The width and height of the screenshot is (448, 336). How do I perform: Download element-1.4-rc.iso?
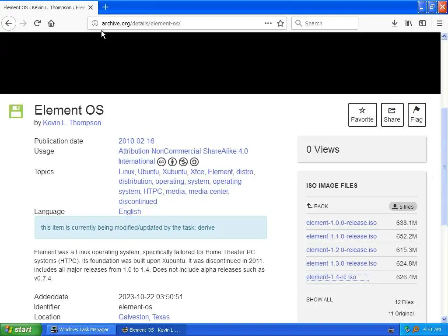click(x=331, y=277)
